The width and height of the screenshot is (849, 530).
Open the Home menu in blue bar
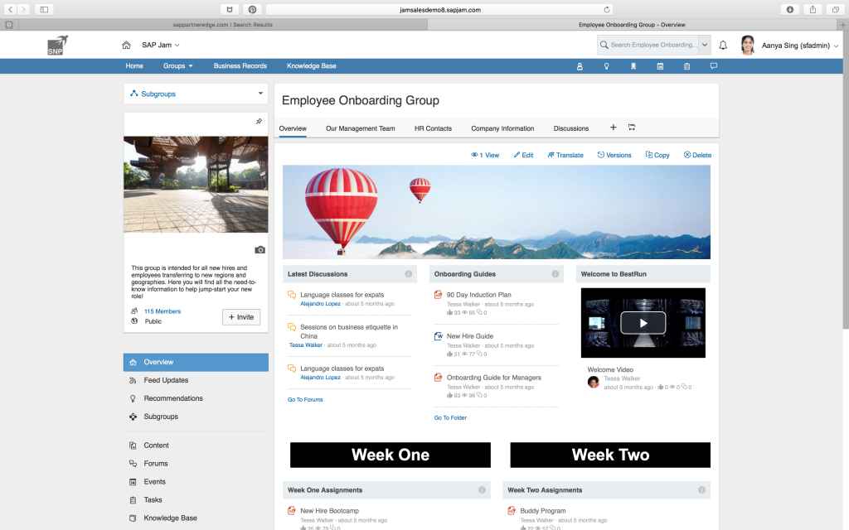pos(134,66)
